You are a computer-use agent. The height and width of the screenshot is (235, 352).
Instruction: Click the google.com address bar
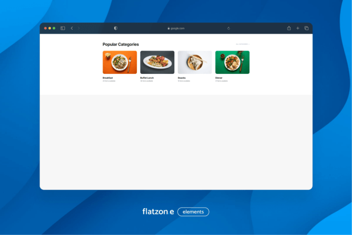click(x=176, y=28)
